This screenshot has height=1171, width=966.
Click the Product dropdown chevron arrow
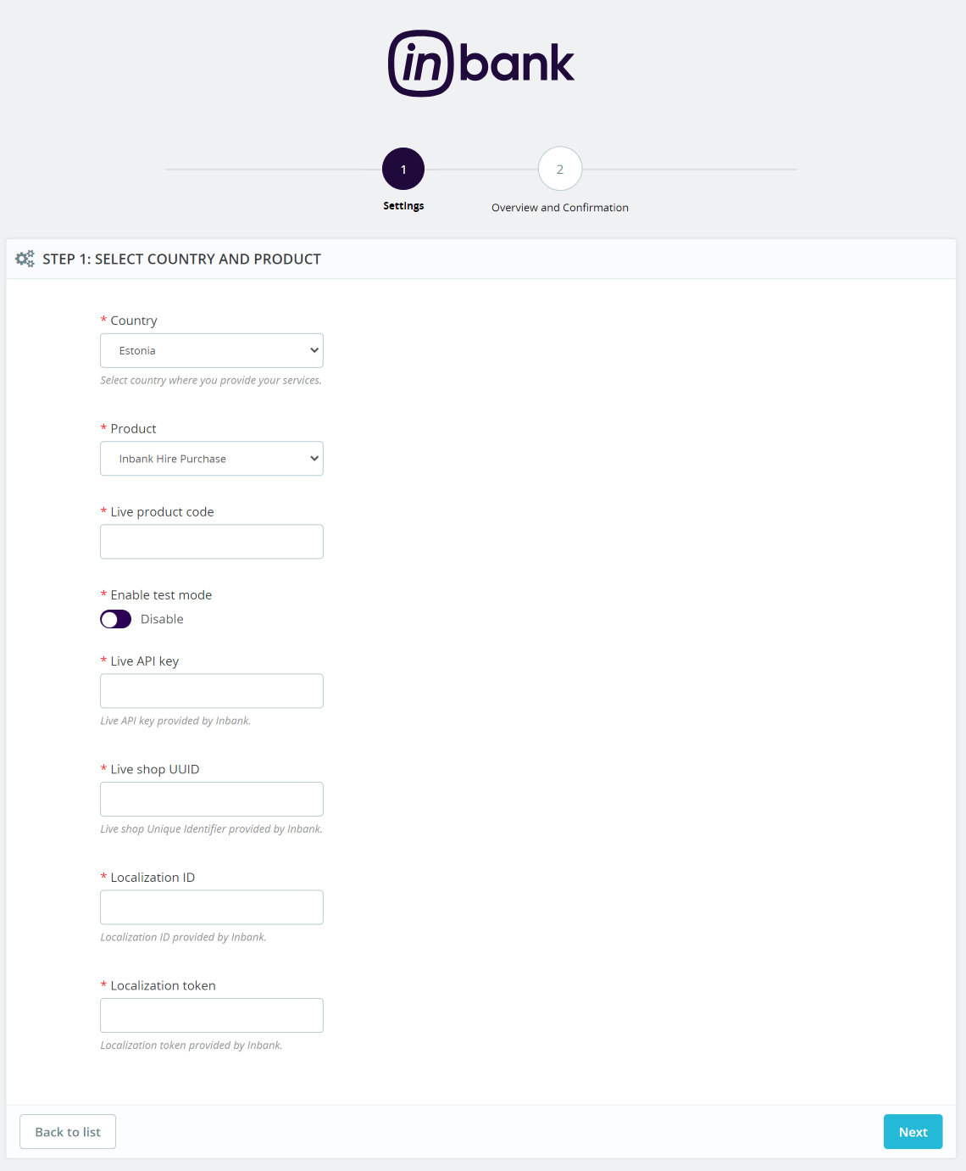point(314,459)
